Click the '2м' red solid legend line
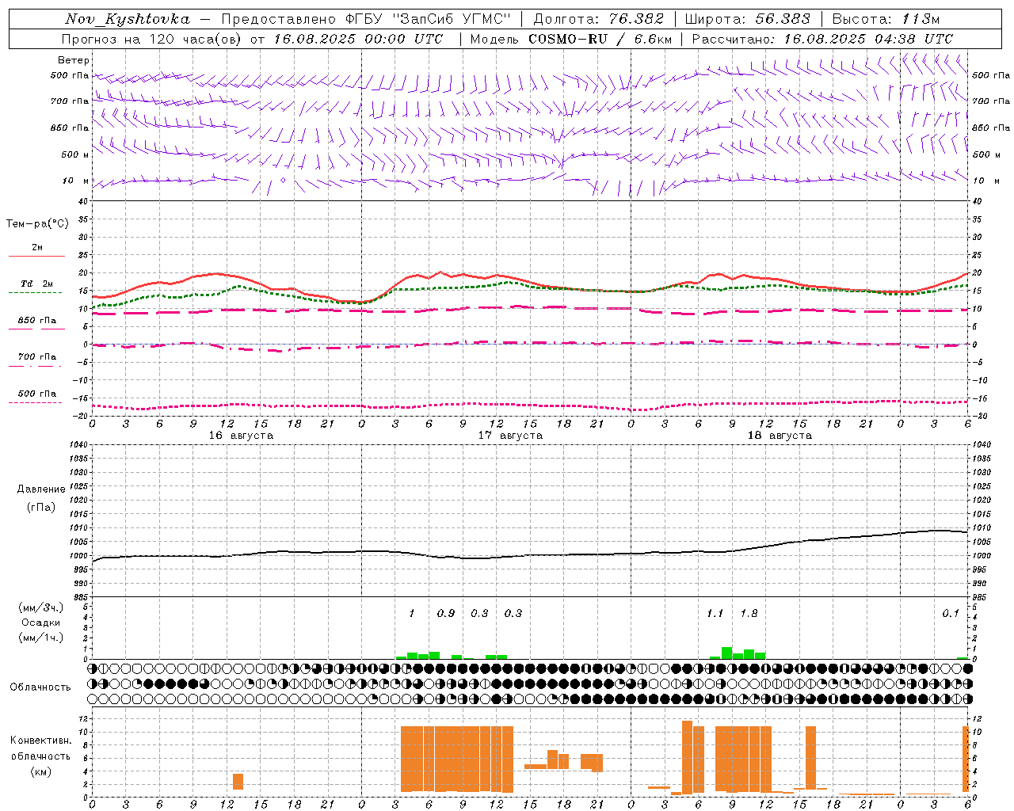The height and width of the screenshot is (811, 1014). click(x=37, y=256)
